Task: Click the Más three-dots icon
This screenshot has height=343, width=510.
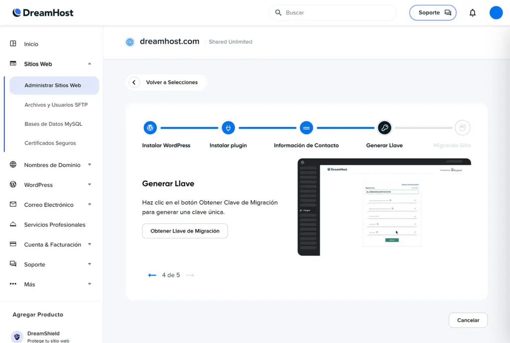Action: click(x=13, y=284)
